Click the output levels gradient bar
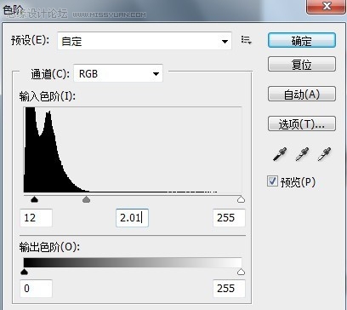Screen dimensions: 347x310 133,262
